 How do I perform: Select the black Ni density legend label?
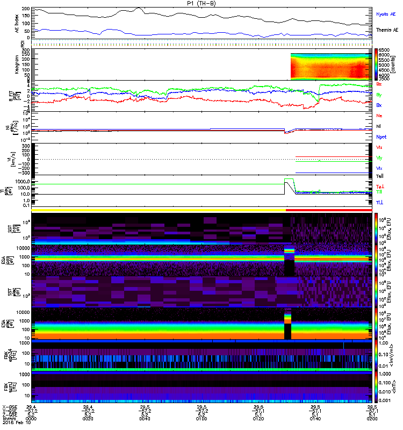tap(379, 126)
